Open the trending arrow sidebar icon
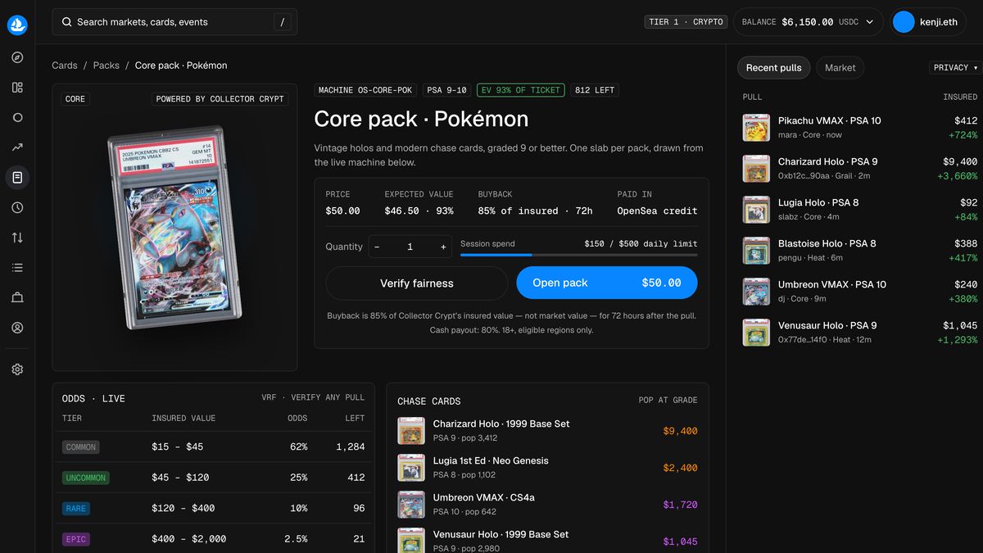 click(17, 147)
